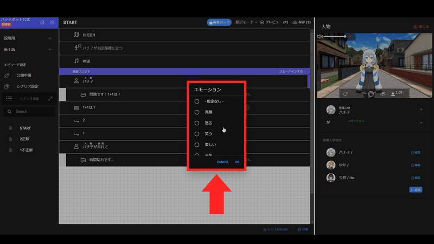The image size is (434, 244).
Task: Expand scenario editor with diagonal arrows icon
Action: click(50, 99)
